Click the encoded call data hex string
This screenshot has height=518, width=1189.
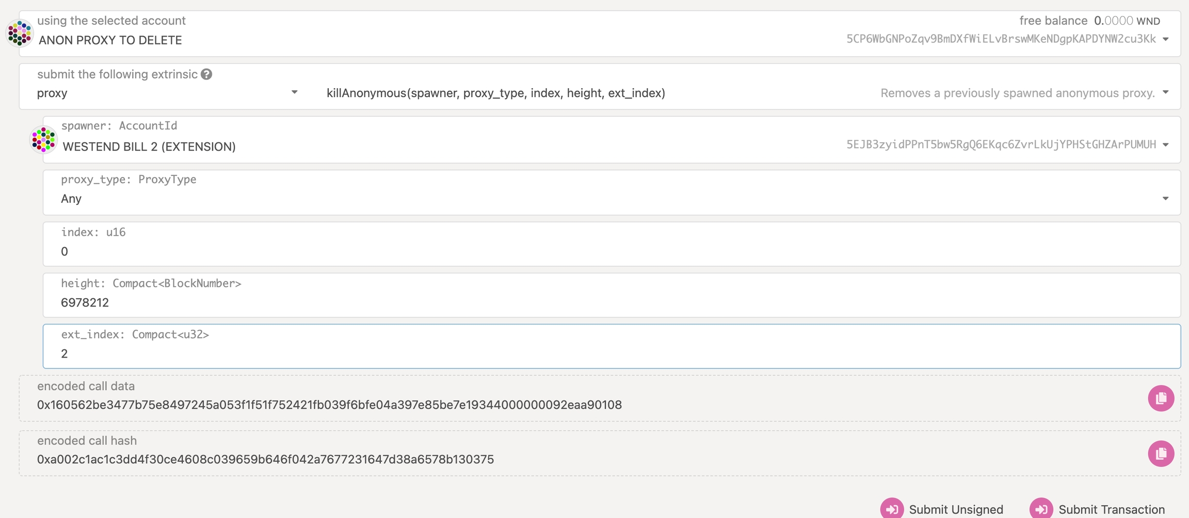click(x=329, y=405)
